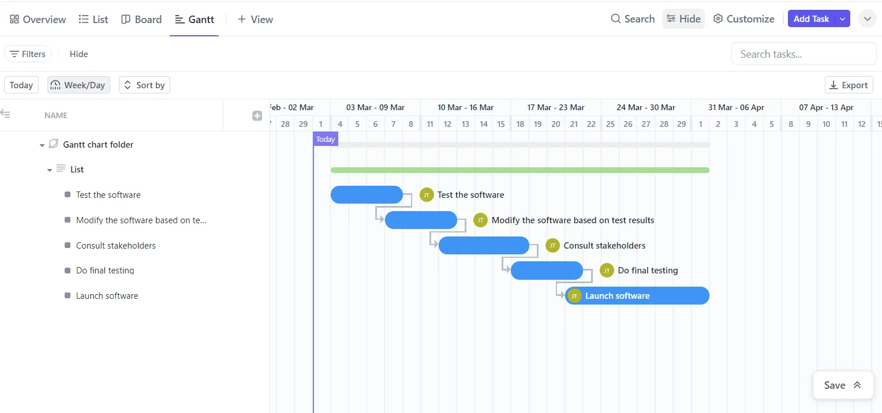The height and width of the screenshot is (413, 882).
Task: Focus the Search tasks input field
Action: point(803,54)
